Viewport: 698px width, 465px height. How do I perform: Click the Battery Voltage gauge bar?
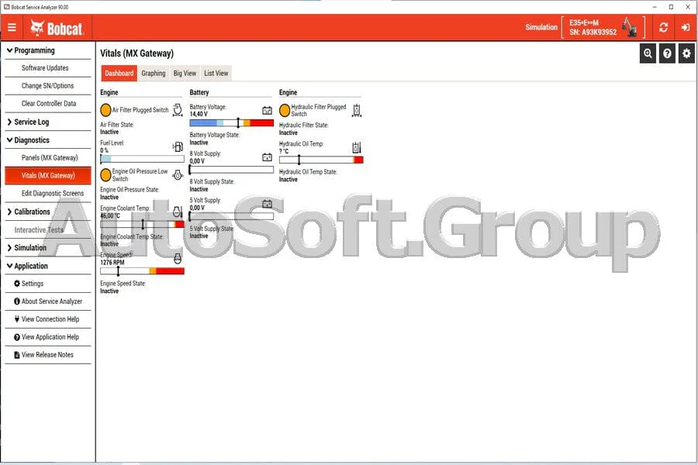click(x=231, y=122)
